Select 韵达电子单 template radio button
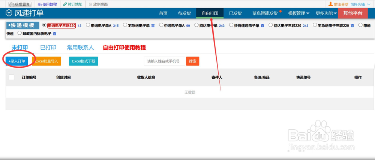 tap(196, 25)
